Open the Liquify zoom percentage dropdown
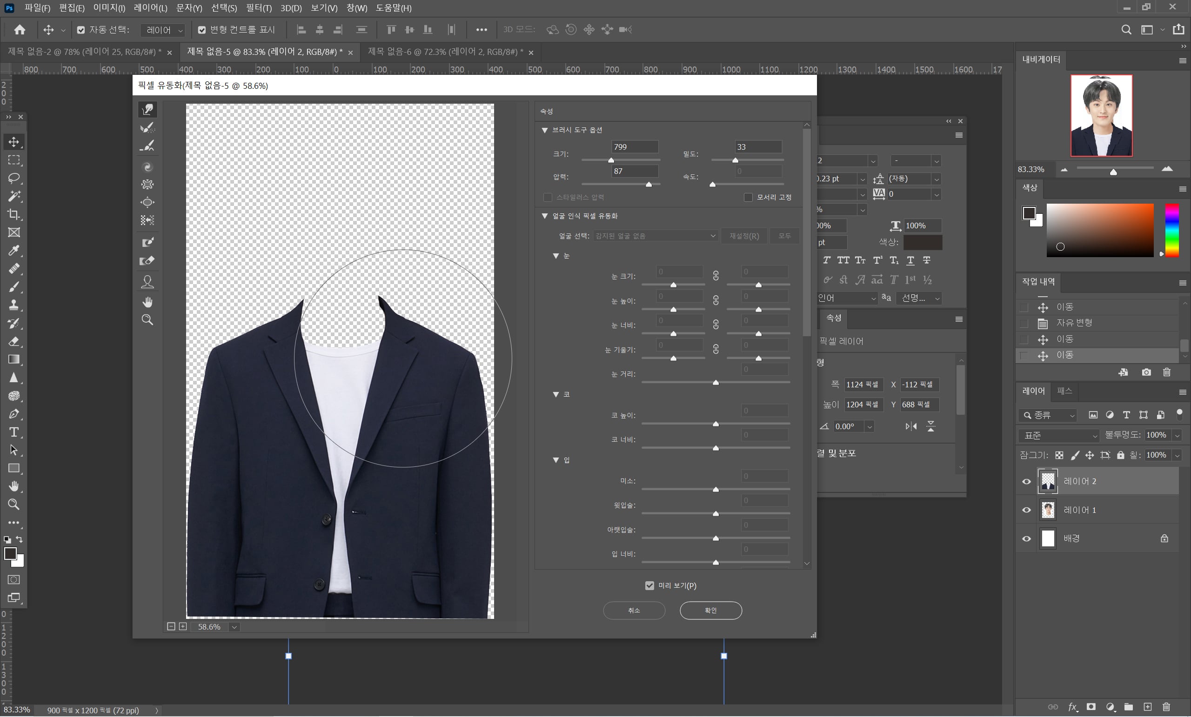This screenshot has height=717, width=1191. click(x=234, y=627)
